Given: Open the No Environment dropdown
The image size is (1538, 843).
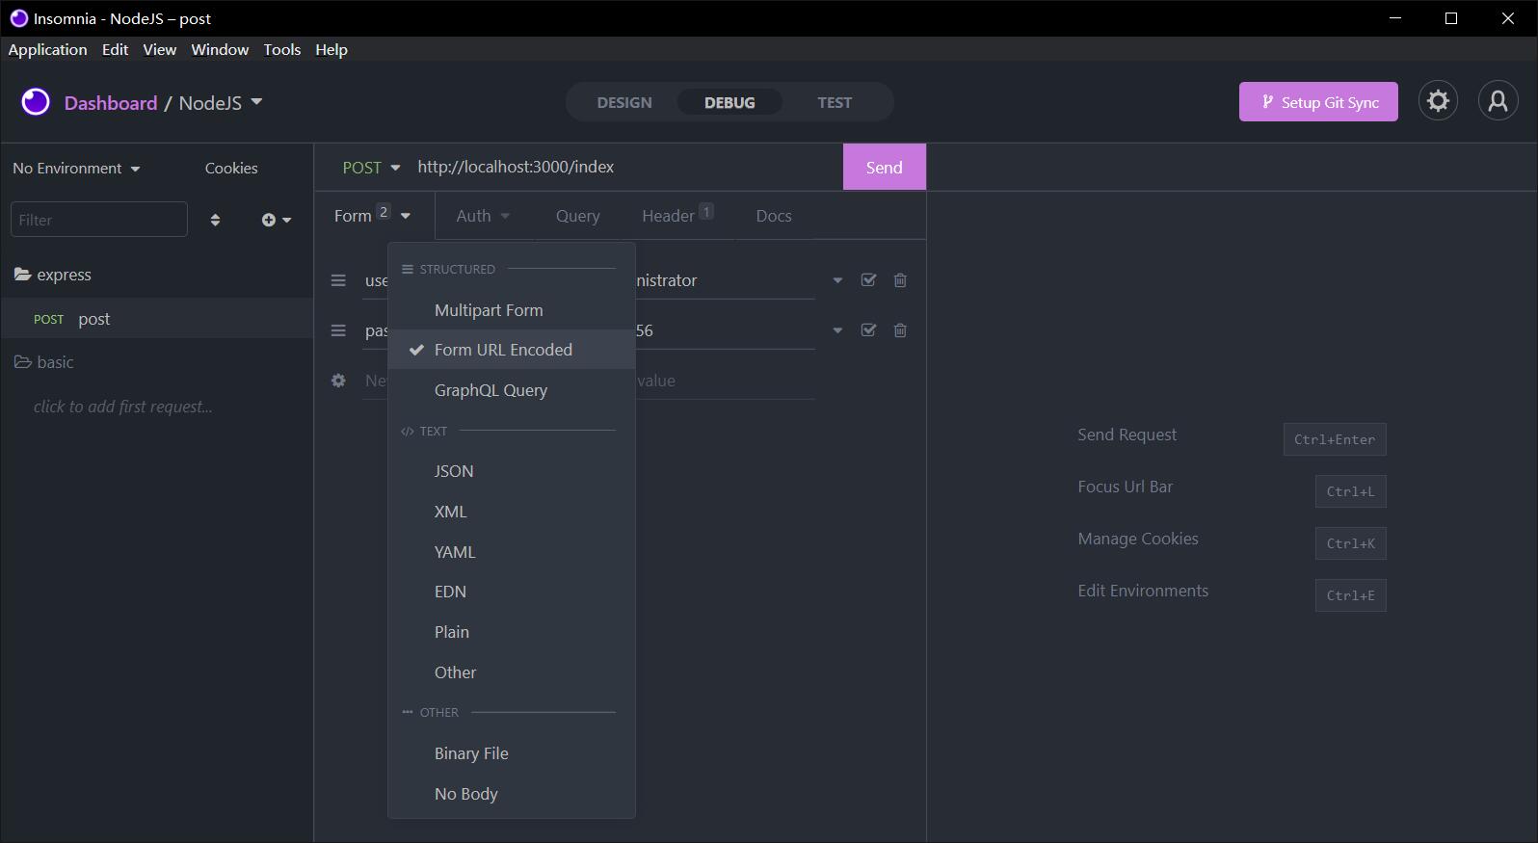Looking at the screenshot, I should pyautogui.click(x=76, y=169).
